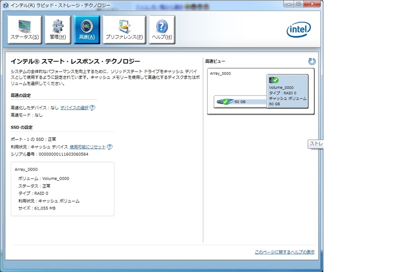
Task: Maximize the Intel Rapid Storage window
Action: coord(298,4)
